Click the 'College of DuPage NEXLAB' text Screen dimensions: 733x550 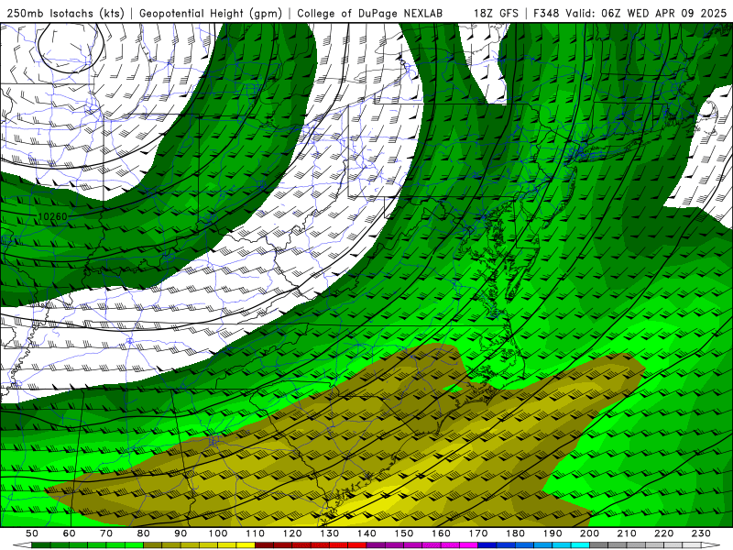[370, 13]
